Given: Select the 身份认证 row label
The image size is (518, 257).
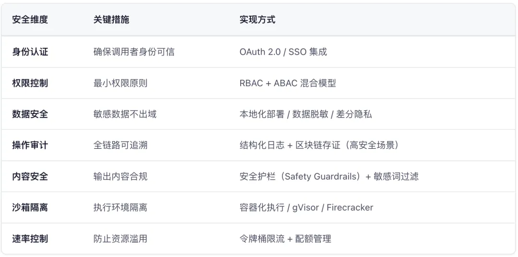Looking at the screenshot, I should click(30, 52).
